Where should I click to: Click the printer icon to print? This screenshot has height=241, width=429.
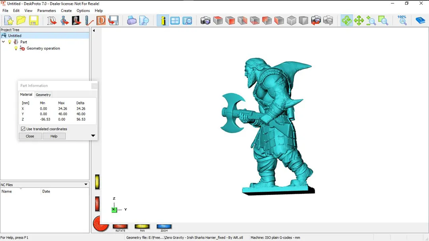coord(132,21)
